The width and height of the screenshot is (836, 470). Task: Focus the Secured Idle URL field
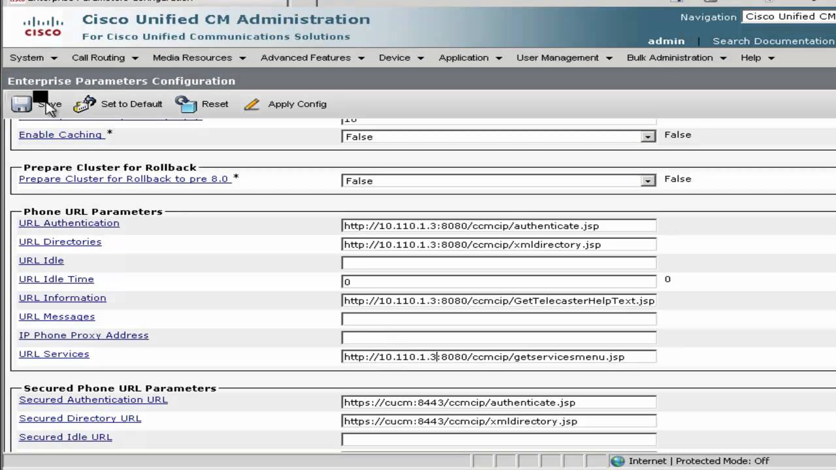point(499,440)
